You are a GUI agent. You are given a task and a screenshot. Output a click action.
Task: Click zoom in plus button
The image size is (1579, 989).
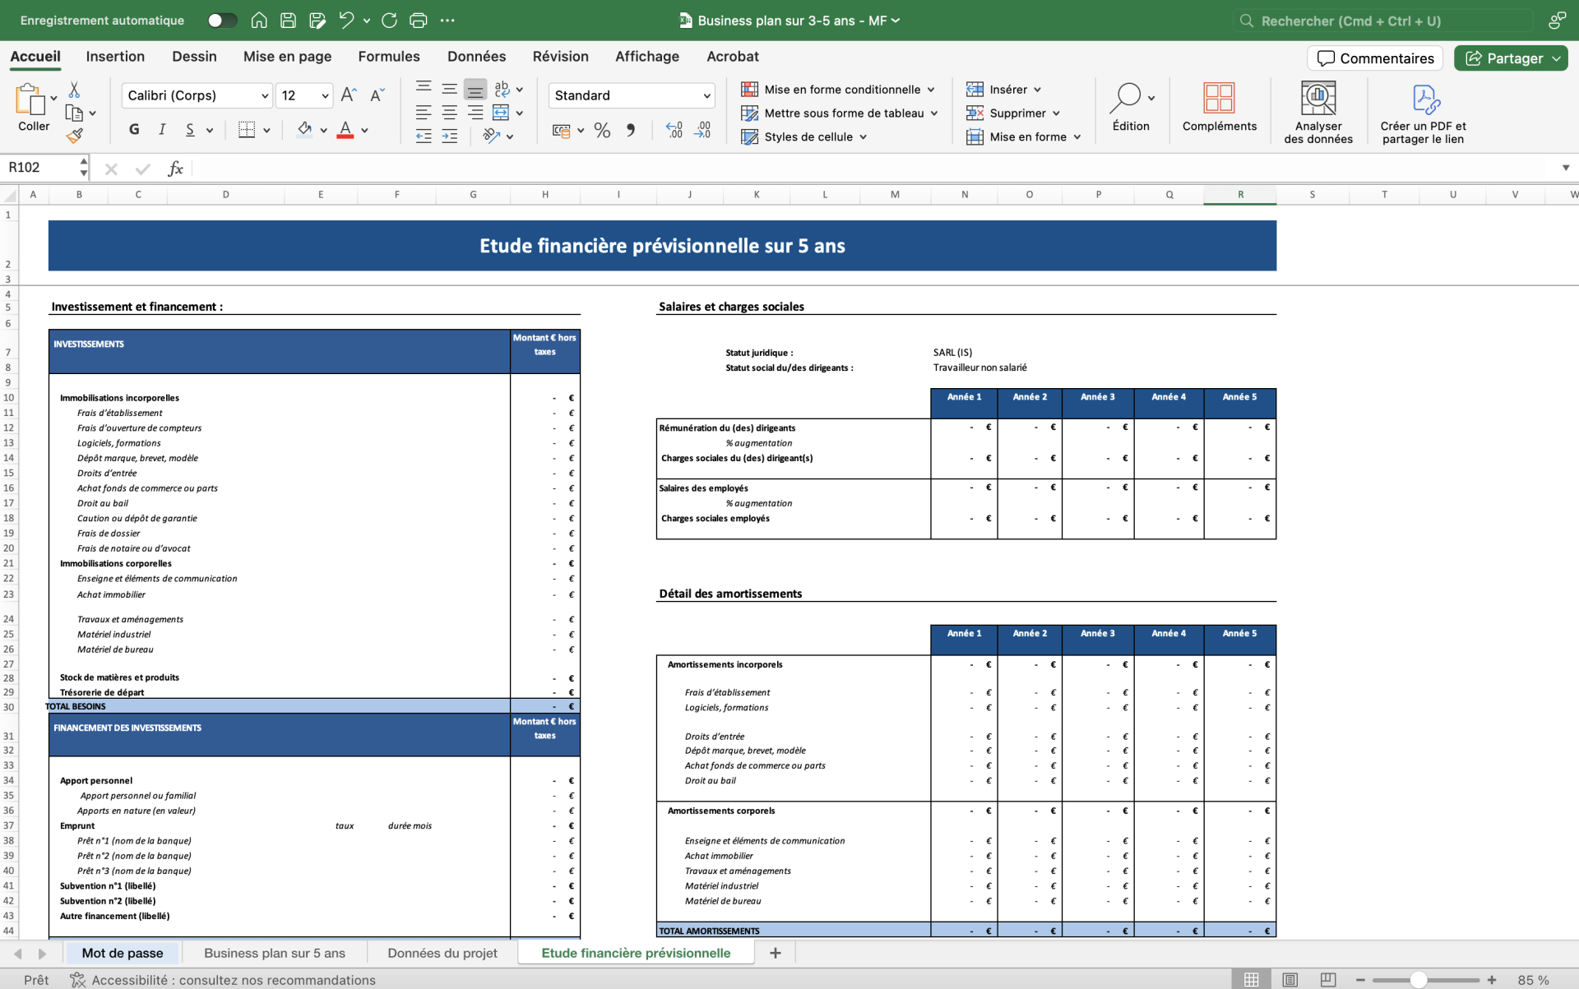point(1492,980)
